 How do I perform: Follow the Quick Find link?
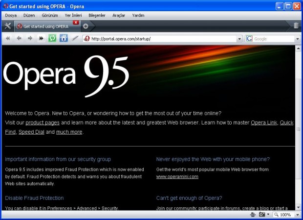click(x=286, y=123)
